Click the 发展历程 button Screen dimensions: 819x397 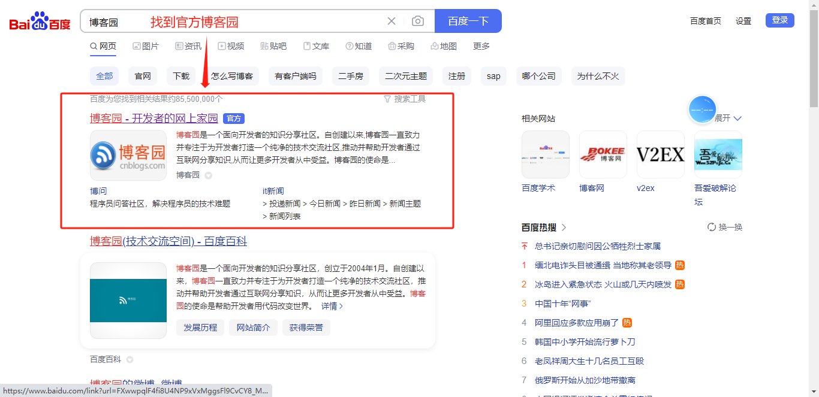pyautogui.click(x=200, y=328)
